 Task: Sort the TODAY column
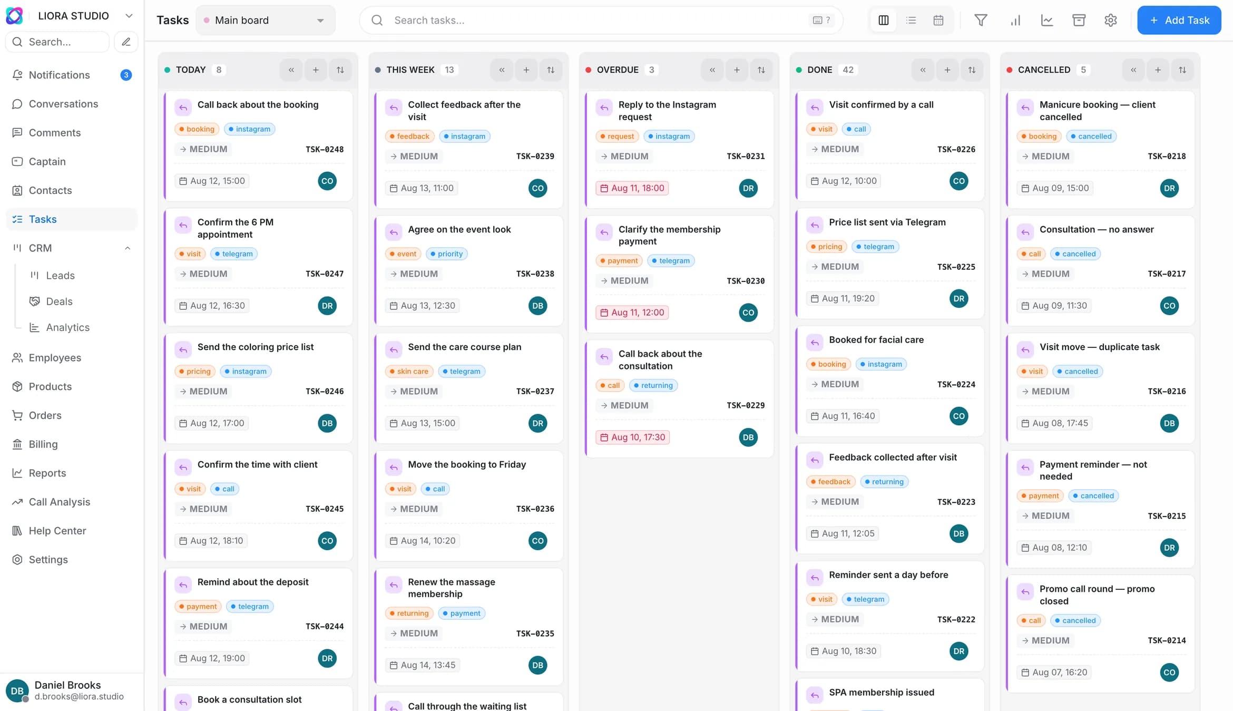tap(340, 70)
